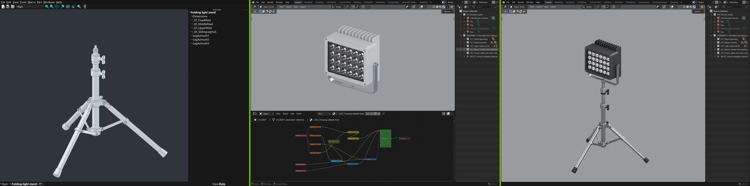This screenshot has width=750, height=186.
Task: Click the new document icon in FreeCAD
Action: (3, 7)
